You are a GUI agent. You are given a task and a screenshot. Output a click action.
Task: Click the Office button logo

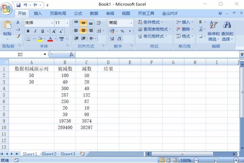click(6, 8)
